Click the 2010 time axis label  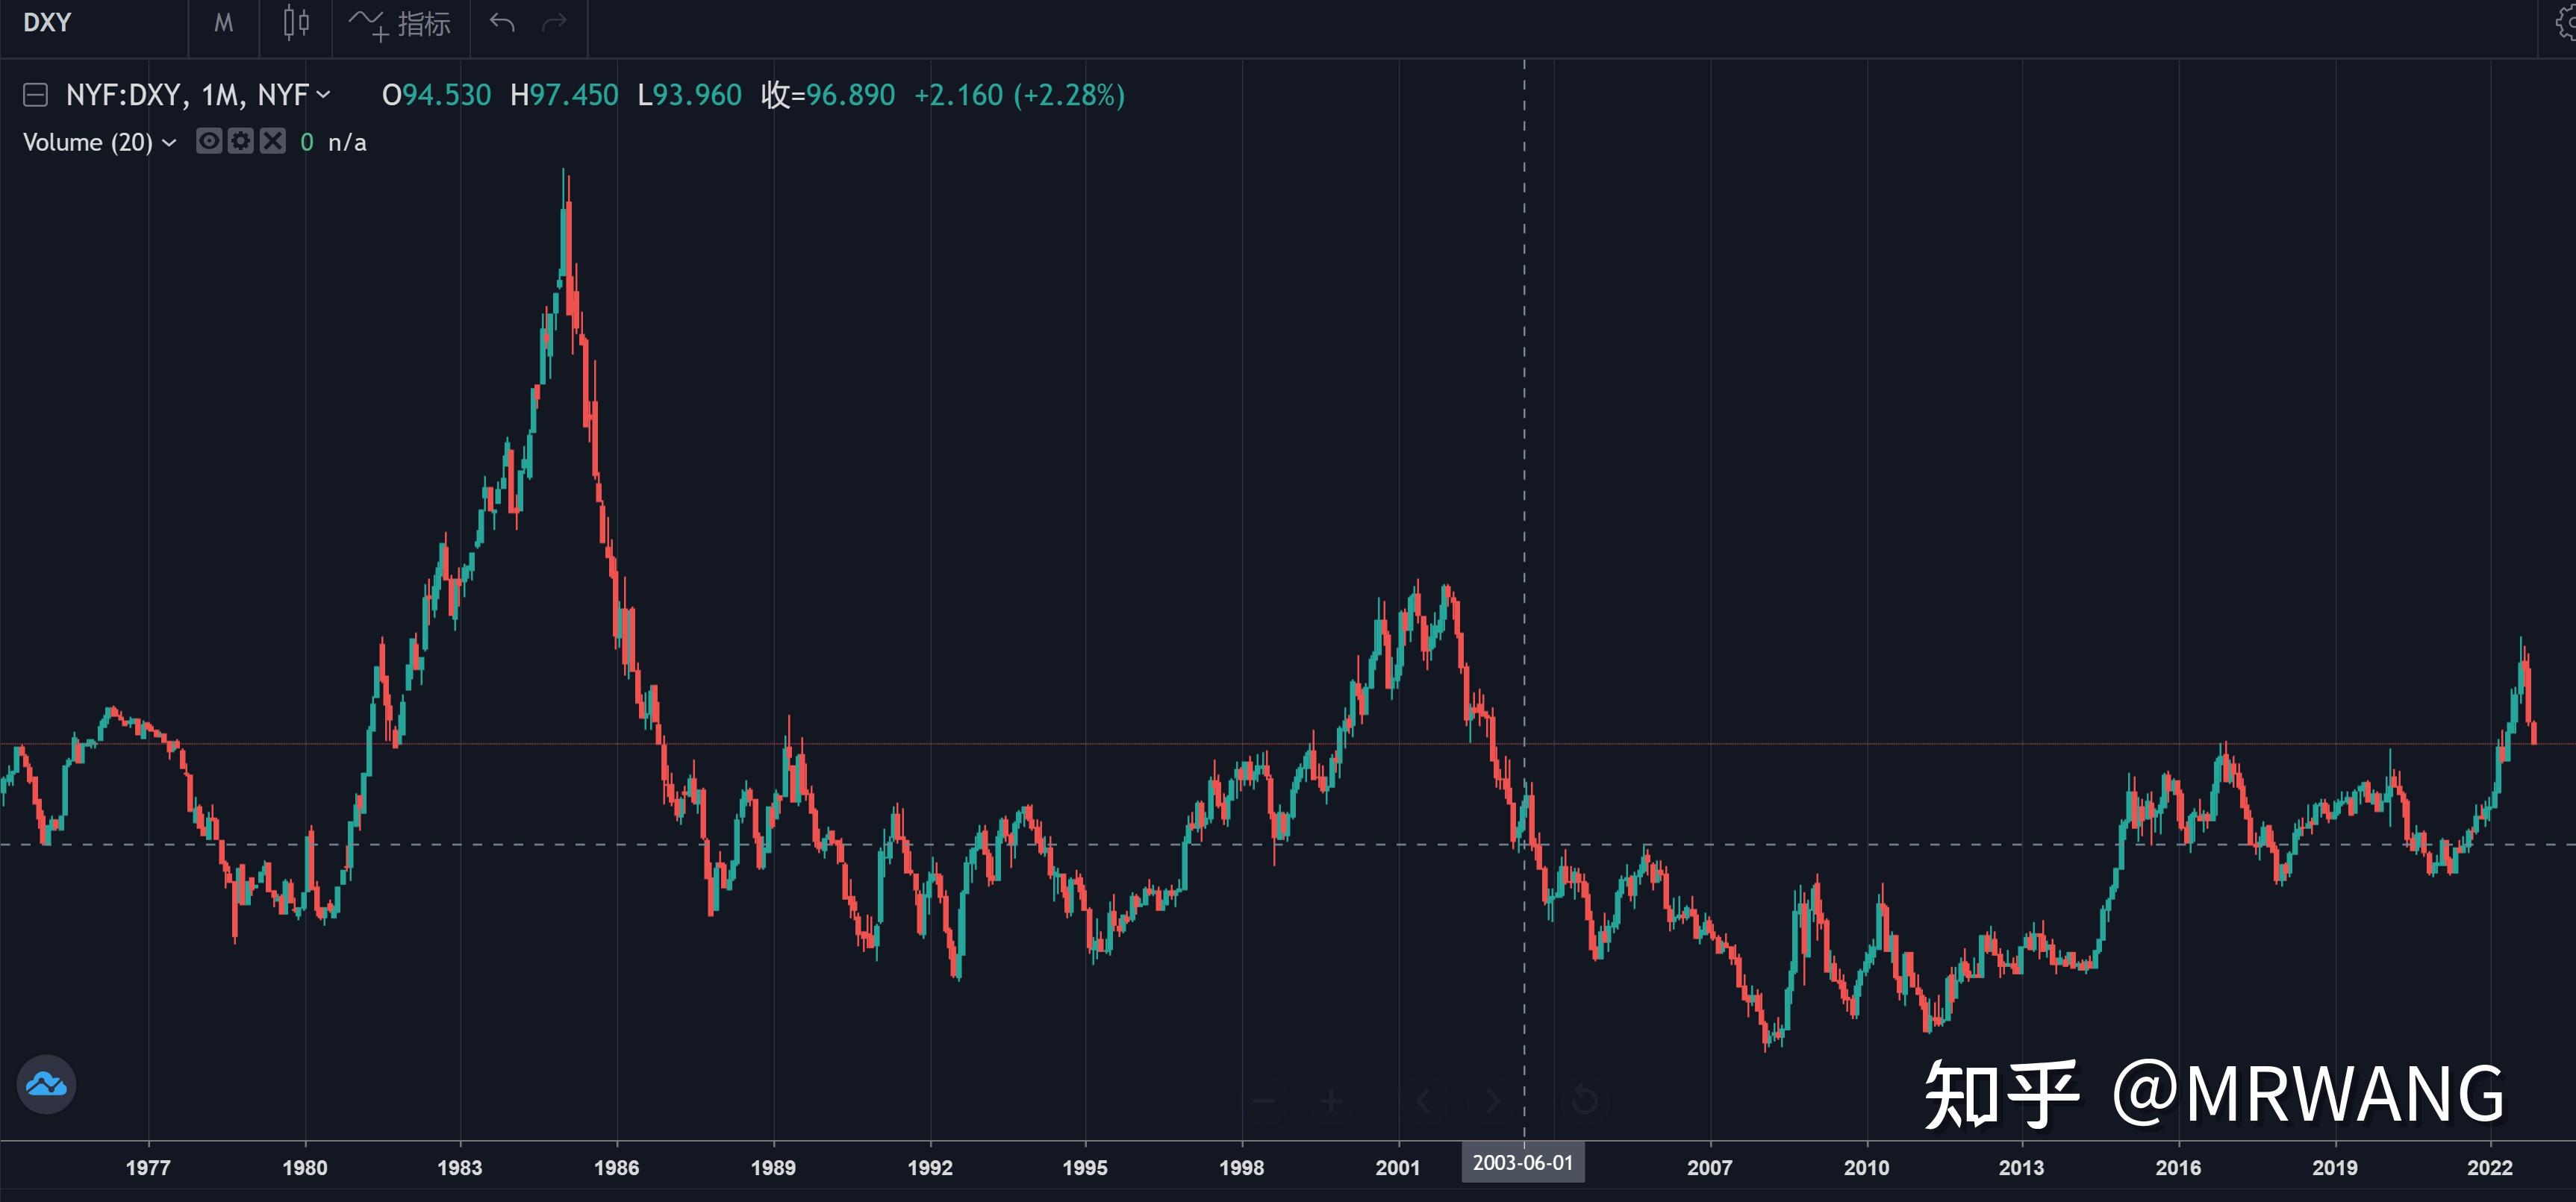[1866, 1167]
